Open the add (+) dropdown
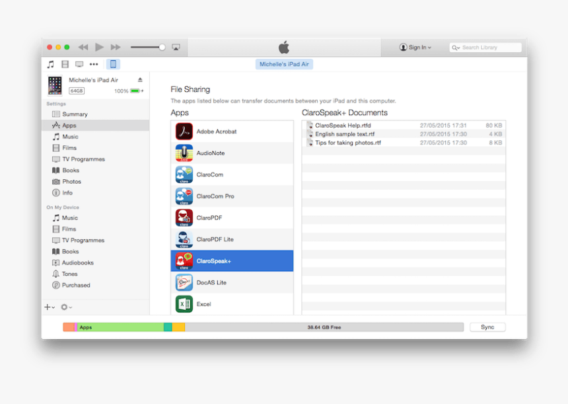 50,307
